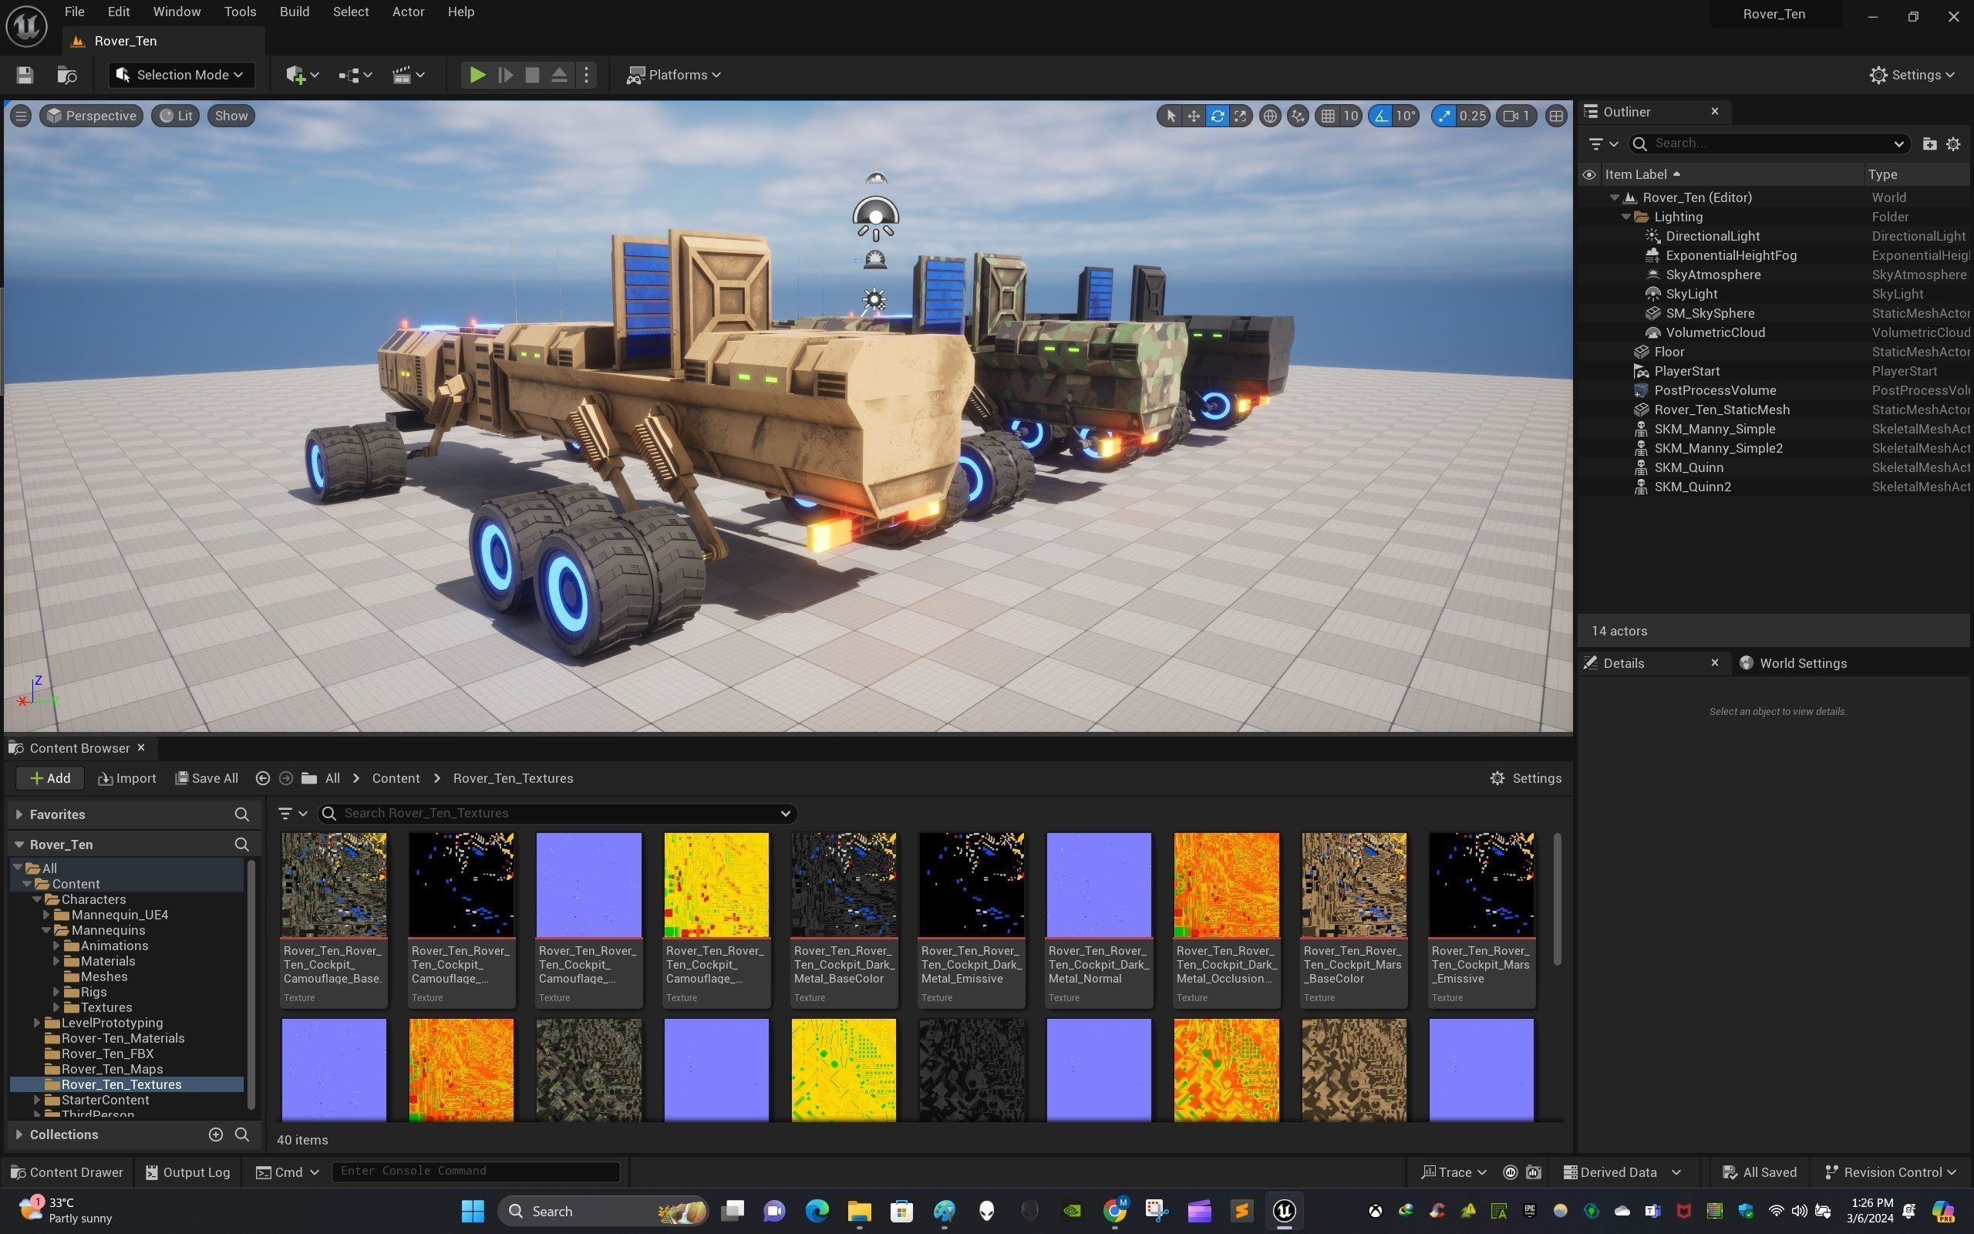This screenshot has width=1974, height=1234.
Task: Click the add collection plus icon
Action: [x=215, y=1135]
